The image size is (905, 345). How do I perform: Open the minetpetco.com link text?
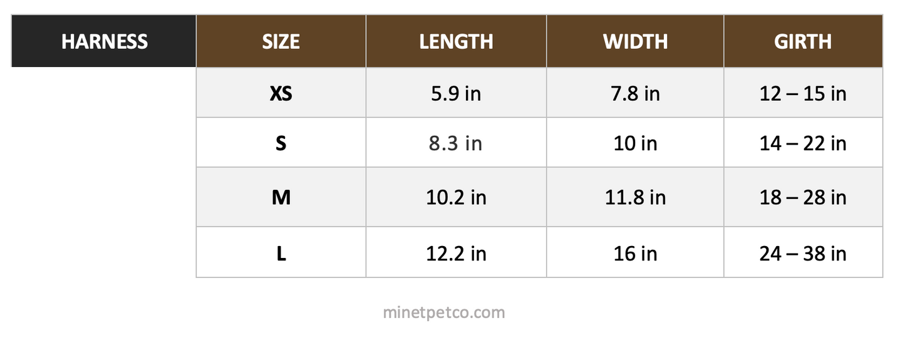[x=444, y=312]
